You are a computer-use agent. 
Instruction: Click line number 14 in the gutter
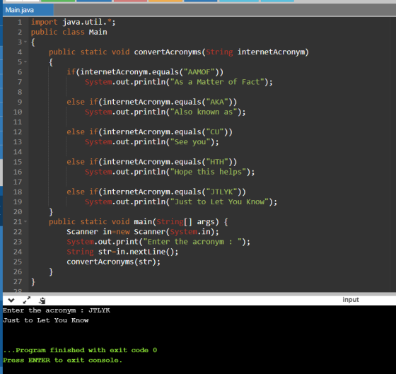(x=18, y=152)
